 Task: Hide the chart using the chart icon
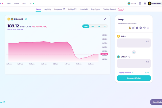tap(133, 28)
